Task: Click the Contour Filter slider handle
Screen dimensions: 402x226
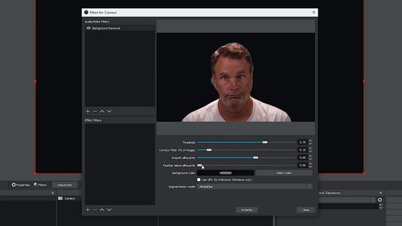Action: click(209, 150)
